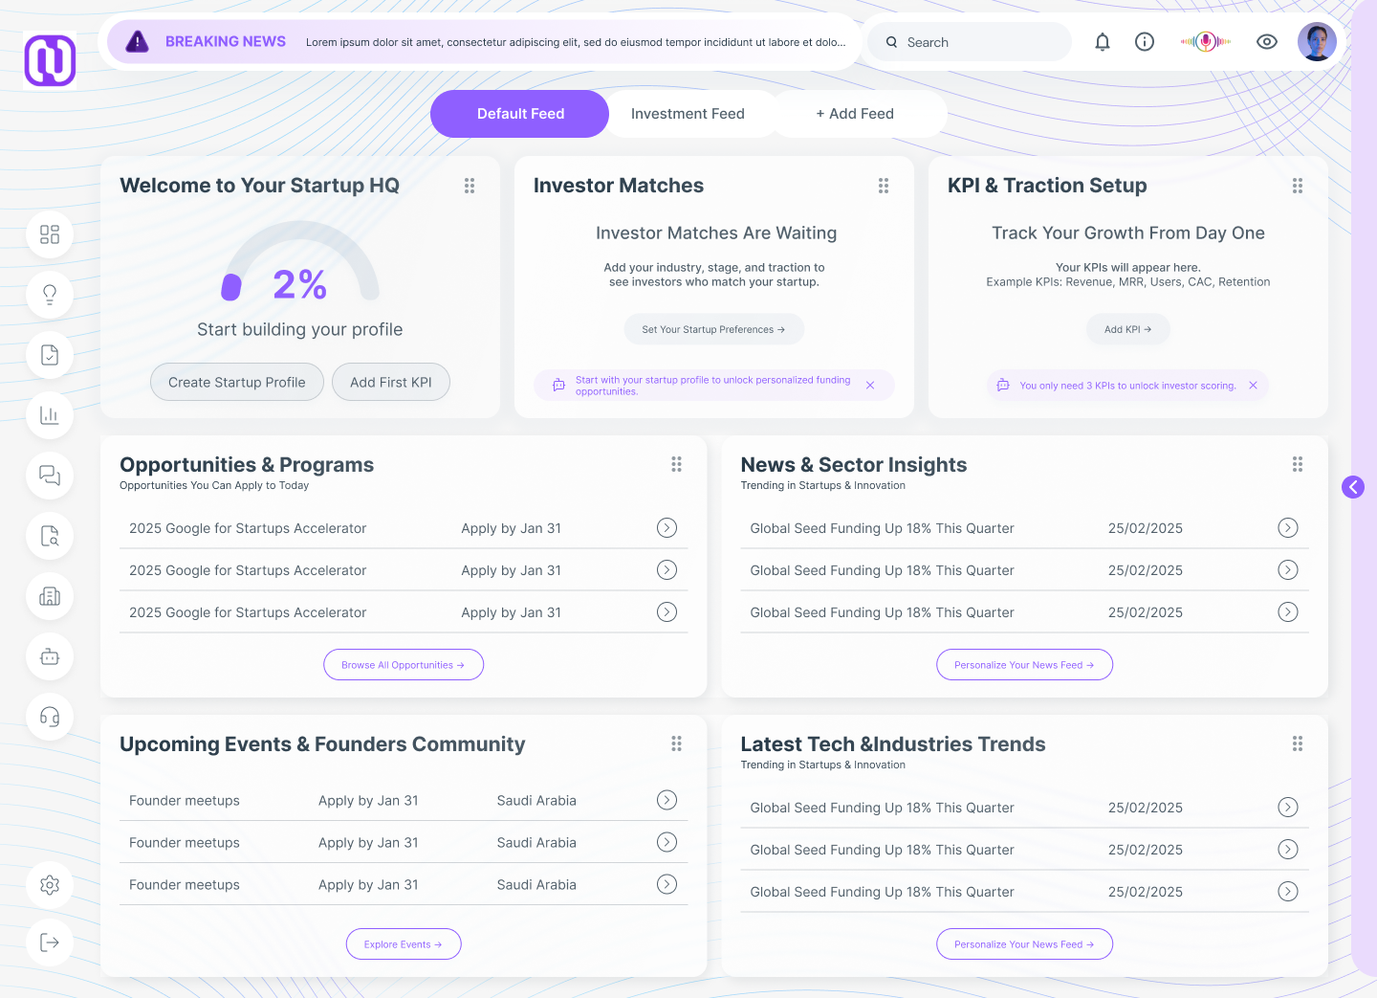Expand the right side panel purple chevron

click(1353, 487)
